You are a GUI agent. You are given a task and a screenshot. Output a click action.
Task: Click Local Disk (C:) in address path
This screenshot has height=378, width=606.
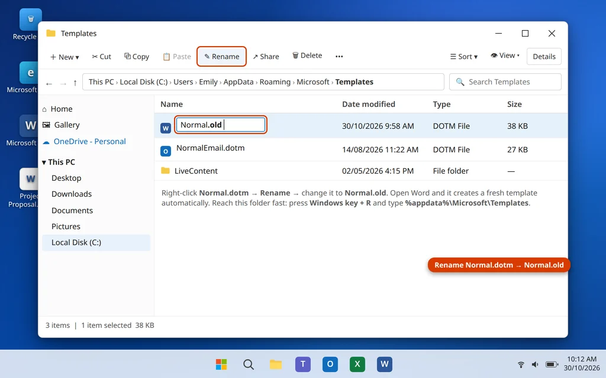pyautogui.click(x=144, y=82)
